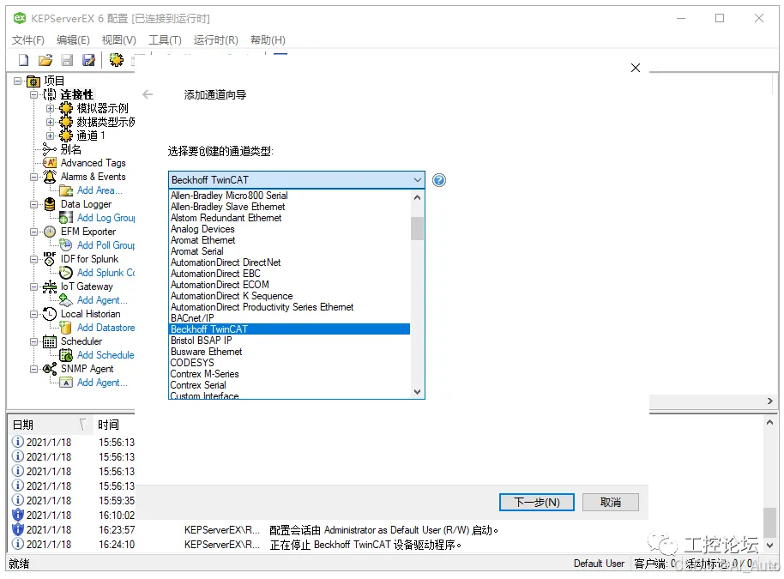Screen dimensions: 784x579
Task: Click the Local Historian clock icon
Action: (x=50, y=314)
